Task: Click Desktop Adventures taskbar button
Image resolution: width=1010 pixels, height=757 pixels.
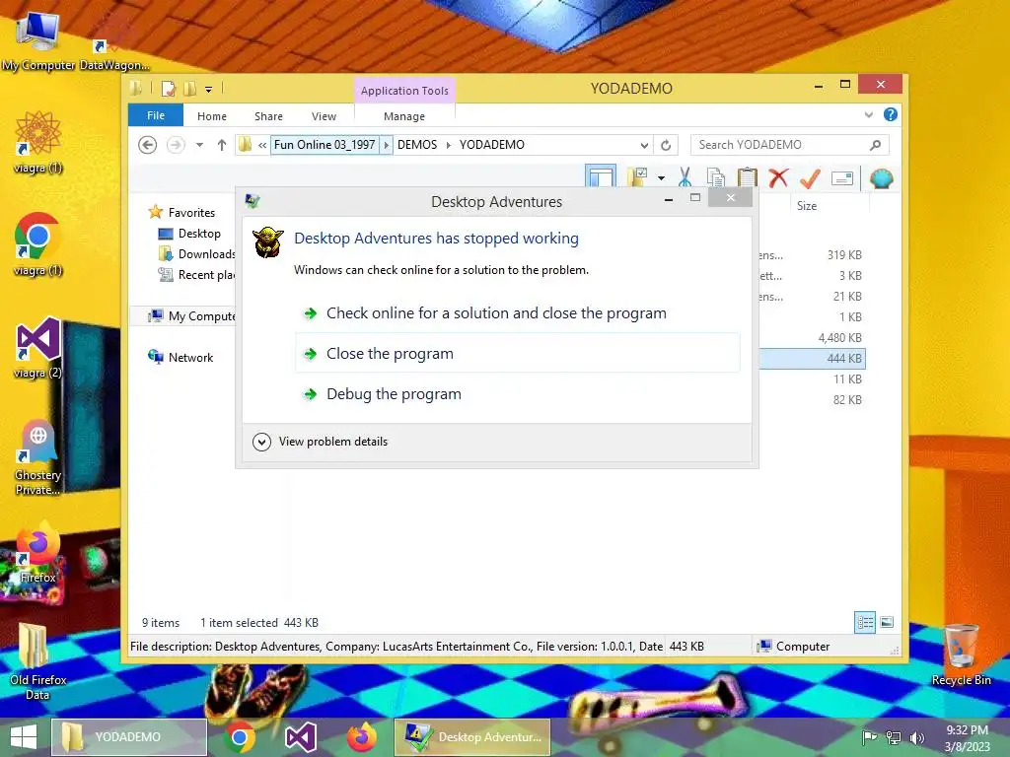Action: click(x=472, y=737)
